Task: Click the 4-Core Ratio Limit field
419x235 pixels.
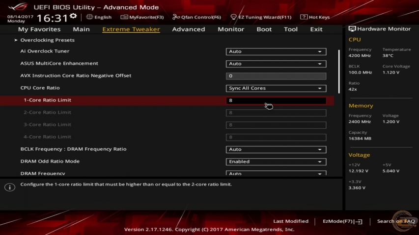Action: pyautogui.click(x=276, y=137)
